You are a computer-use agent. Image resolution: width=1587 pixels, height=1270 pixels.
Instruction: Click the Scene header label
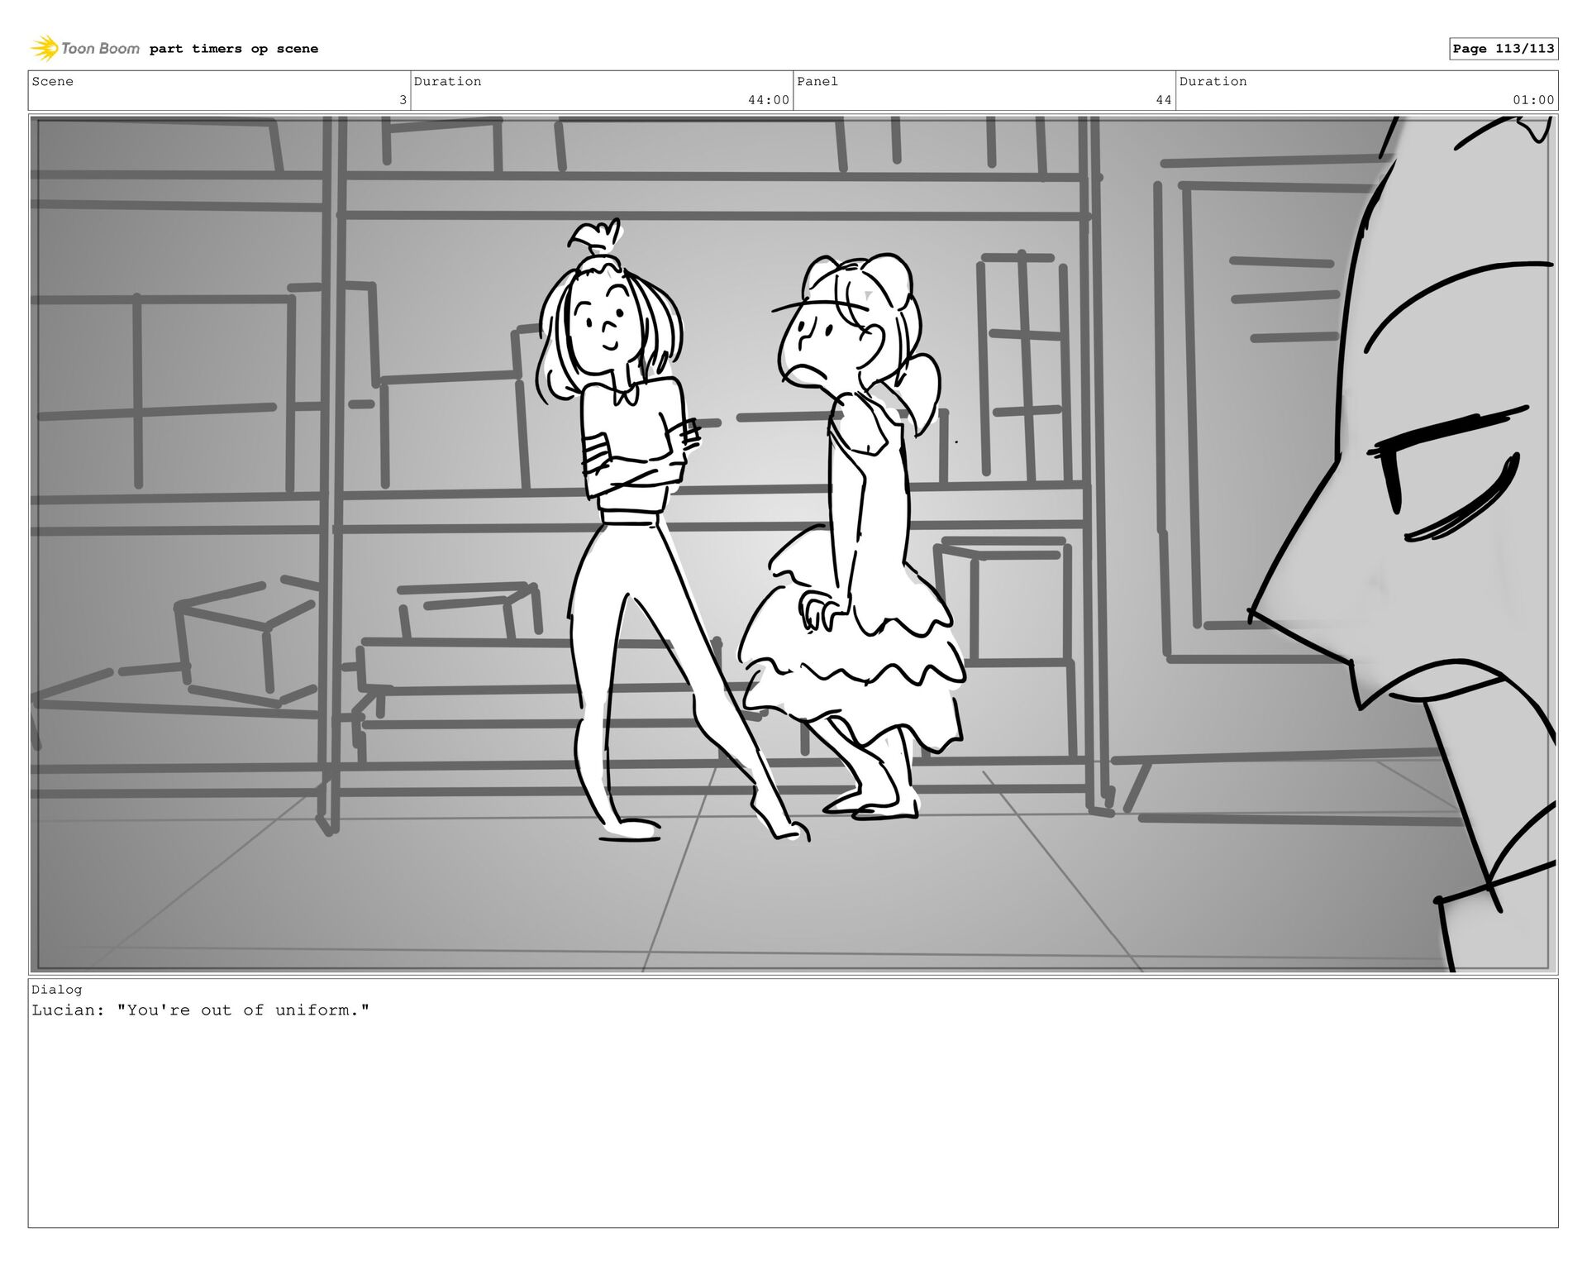point(53,81)
